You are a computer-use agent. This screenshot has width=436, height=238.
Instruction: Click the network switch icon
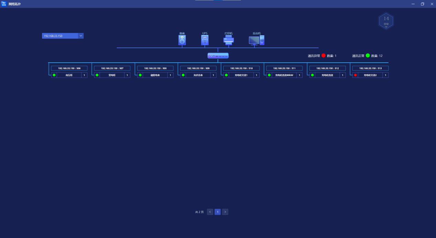(218, 56)
